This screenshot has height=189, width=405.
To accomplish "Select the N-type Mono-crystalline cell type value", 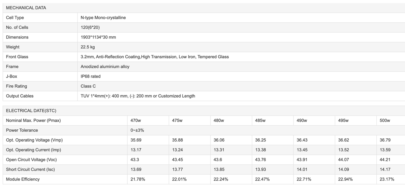I will (103, 18).
